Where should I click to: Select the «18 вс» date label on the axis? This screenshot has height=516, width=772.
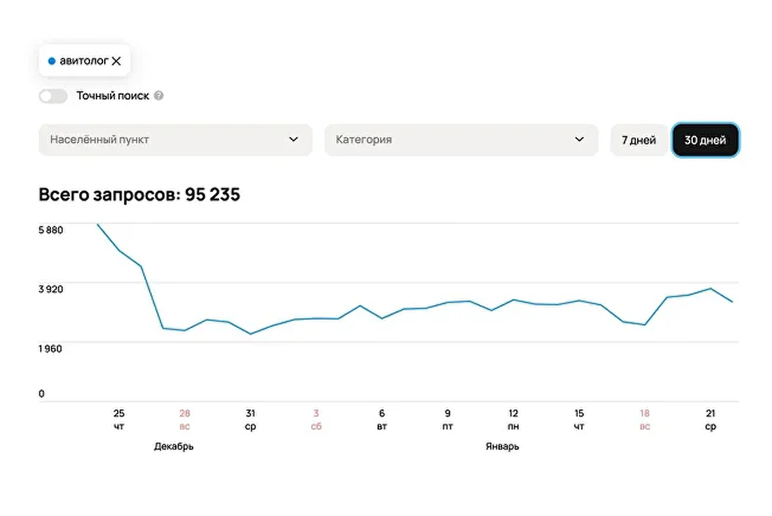pyautogui.click(x=644, y=420)
